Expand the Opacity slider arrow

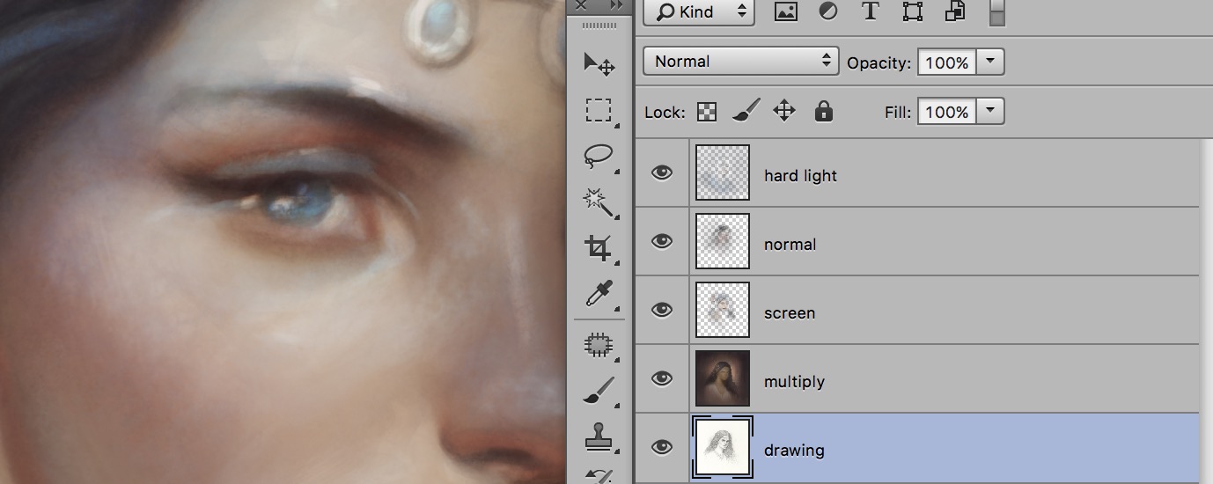(x=990, y=62)
